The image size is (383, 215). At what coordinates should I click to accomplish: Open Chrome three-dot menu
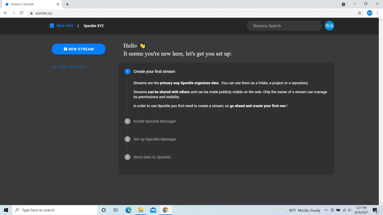[x=378, y=13]
